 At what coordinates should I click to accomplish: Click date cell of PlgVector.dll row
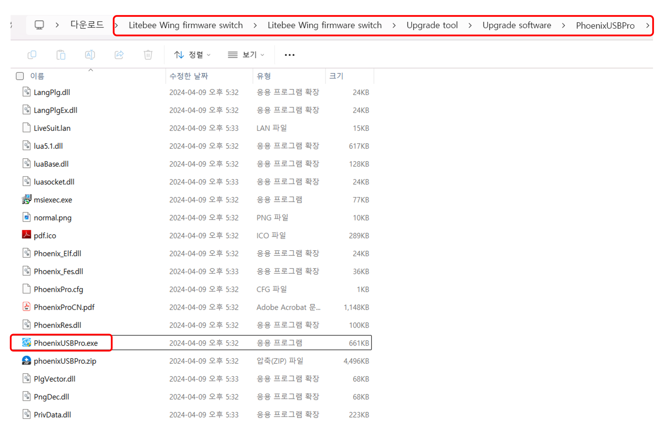[x=204, y=379]
